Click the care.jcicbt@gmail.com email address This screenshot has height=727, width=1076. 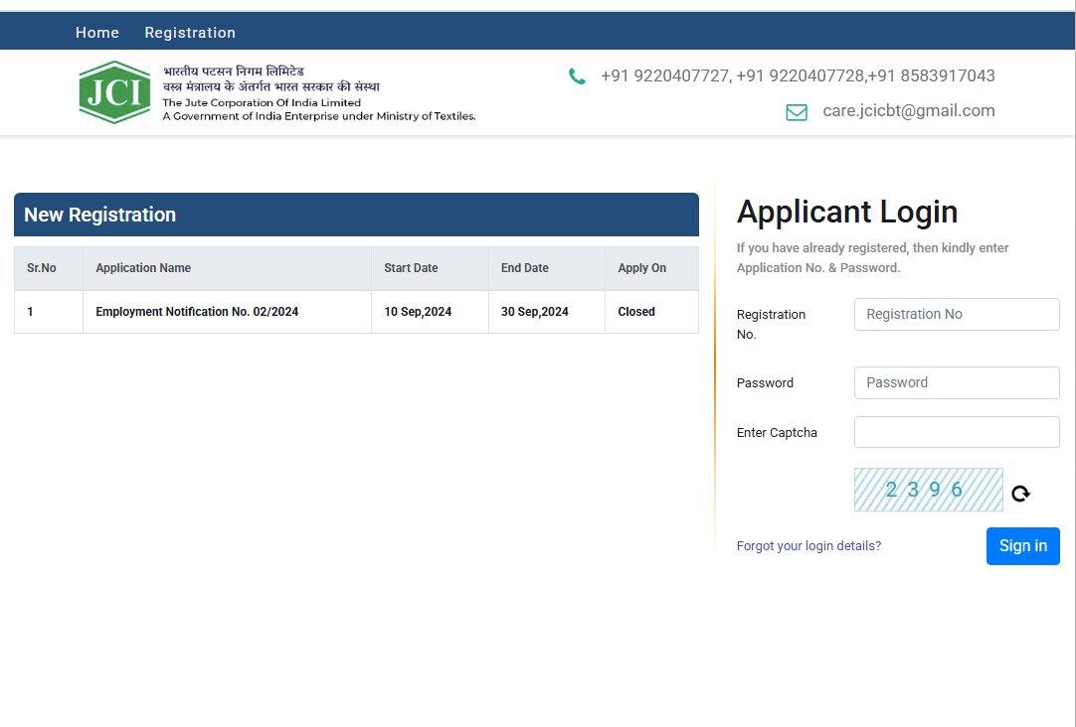tap(908, 111)
